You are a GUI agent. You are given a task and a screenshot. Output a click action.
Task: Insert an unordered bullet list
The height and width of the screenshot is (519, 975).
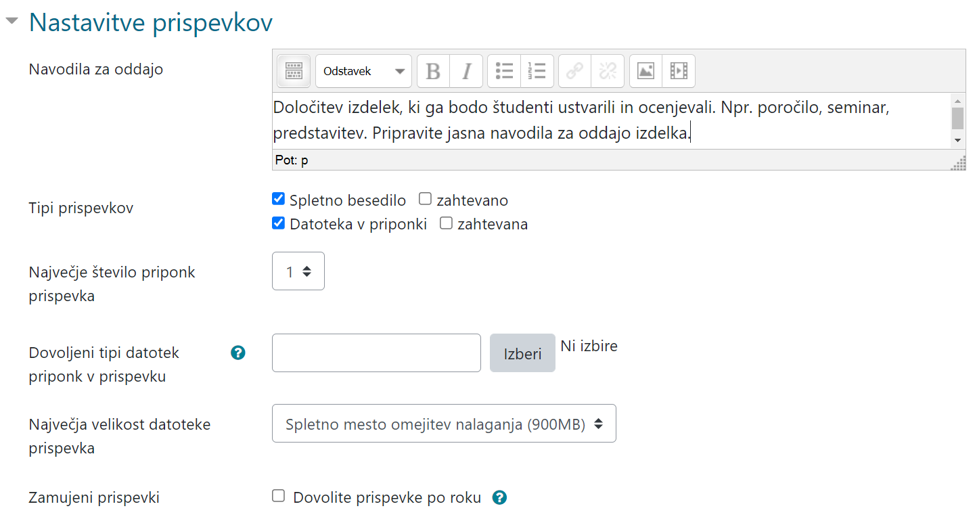click(x=503, y=70)
